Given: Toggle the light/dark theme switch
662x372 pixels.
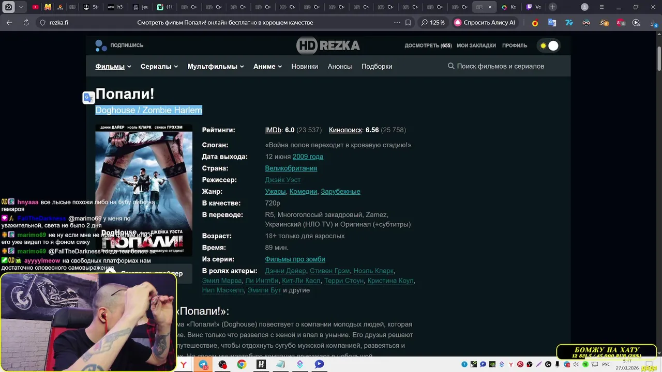Looking at the screenshot, I should [x=548, y=45].
